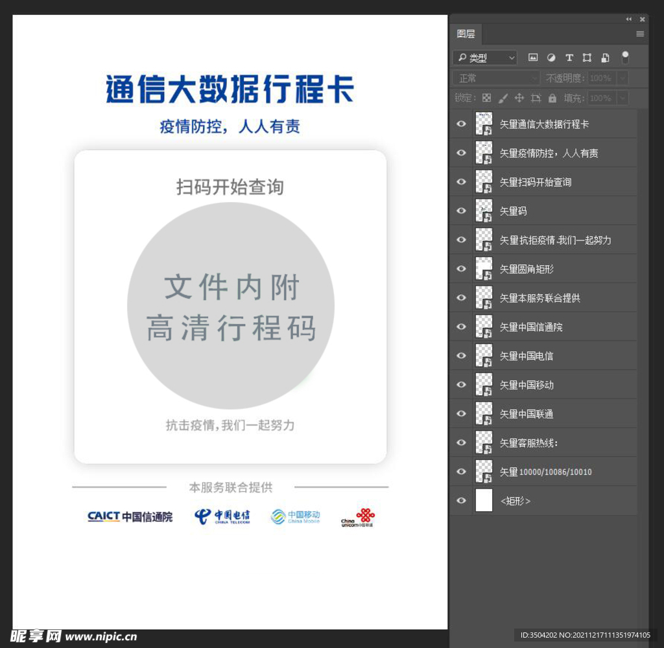Collapse the Layers panel to icons
664x648 pixels.
point(628,19)
